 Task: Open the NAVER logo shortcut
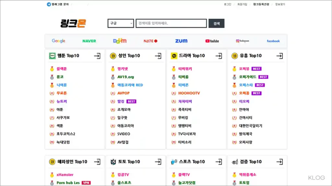pyautogui.click(x=89, y=41)
